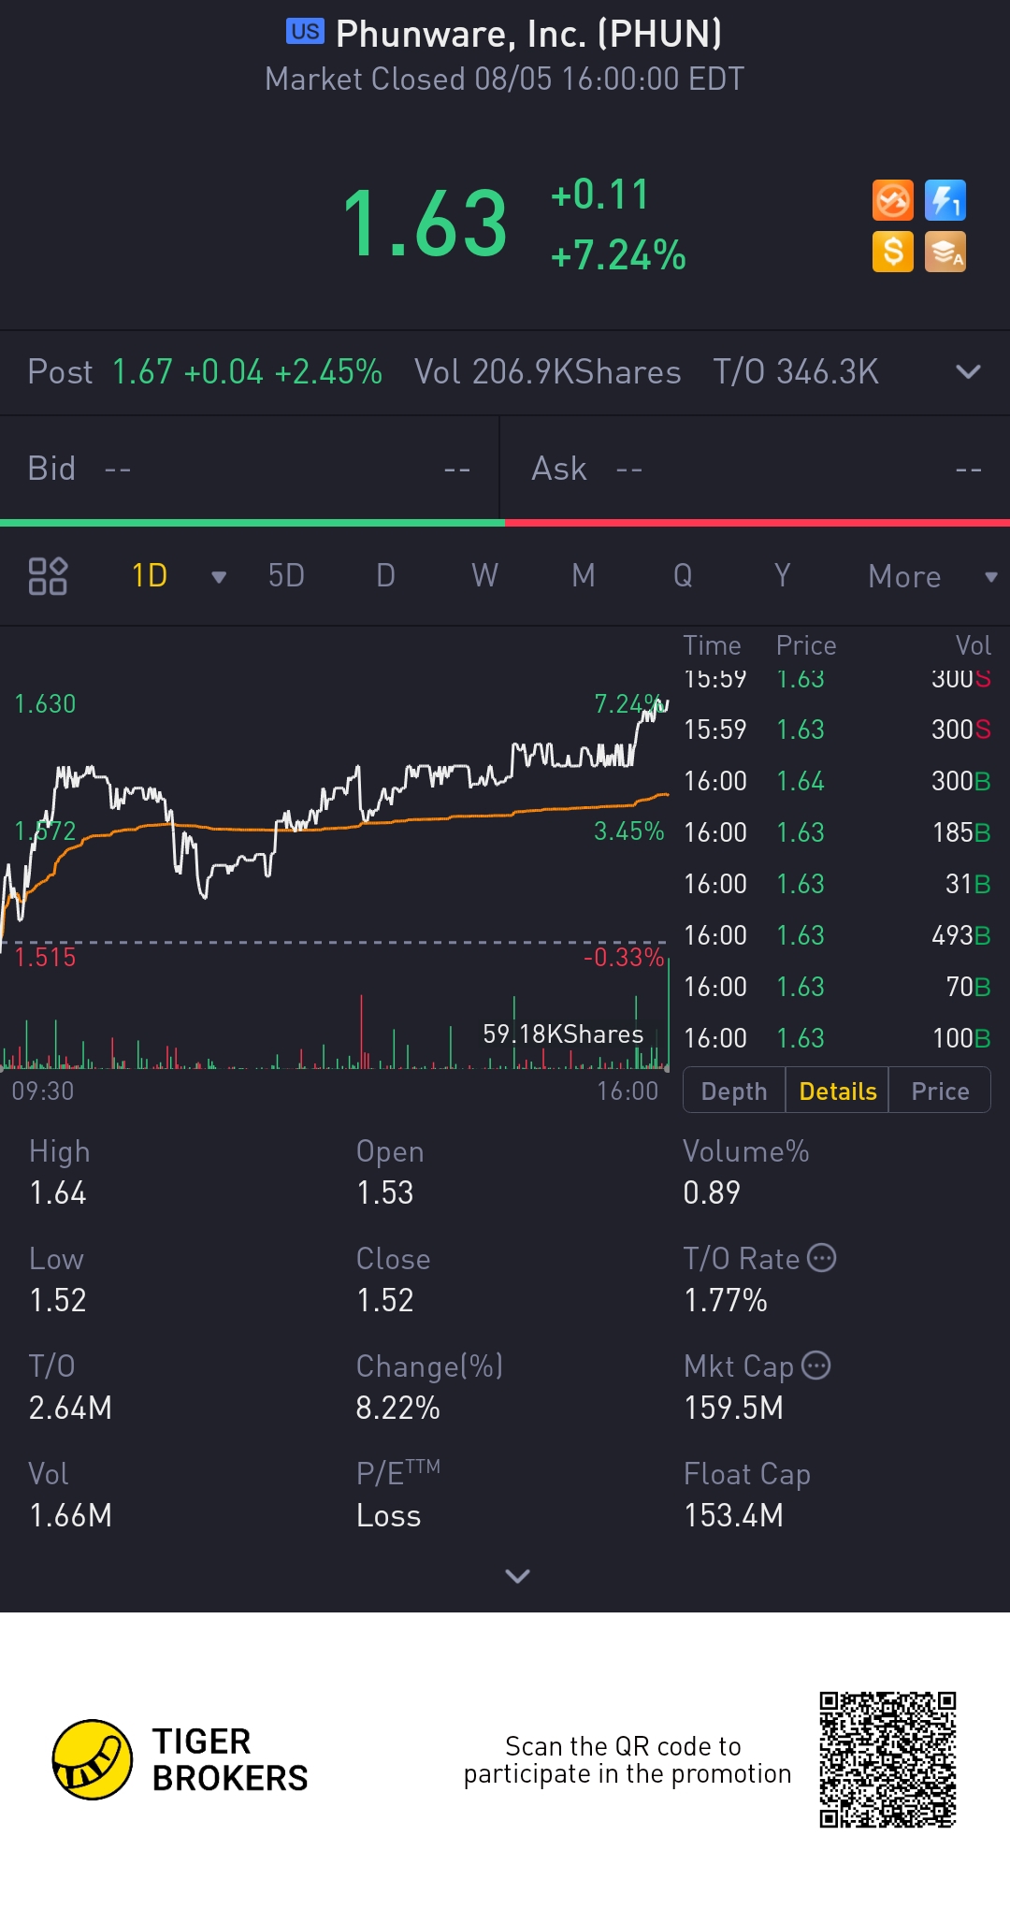Screen dimensions: 1010x1908
Task: Tap the Tiger Brokers logo
Action: (x=180, y=1759)
